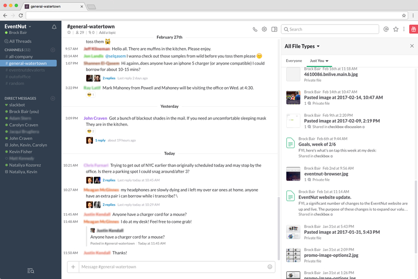View the 29 channel members

click(80, 32)
